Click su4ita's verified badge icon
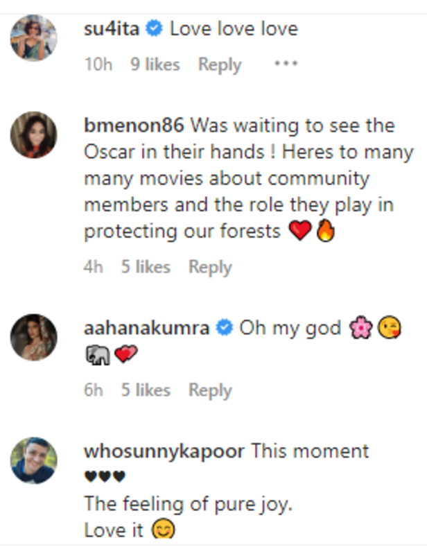Image resolution: width=427 pixels, height=556 pixels. coord(156,29)
